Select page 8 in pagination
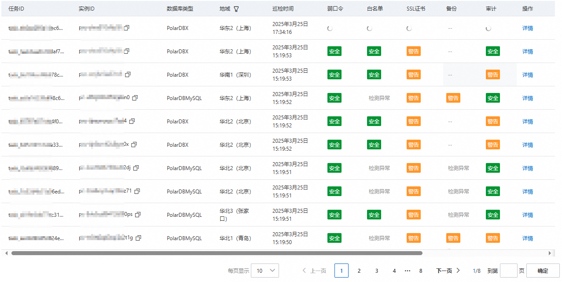562x282 pixels. point(421,271)
